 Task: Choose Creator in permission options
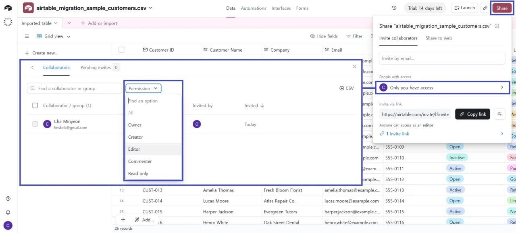(153, 137)
